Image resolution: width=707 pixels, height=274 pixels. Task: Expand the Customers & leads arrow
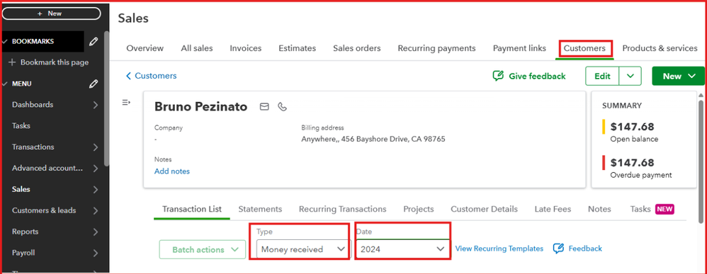[95, 211]
